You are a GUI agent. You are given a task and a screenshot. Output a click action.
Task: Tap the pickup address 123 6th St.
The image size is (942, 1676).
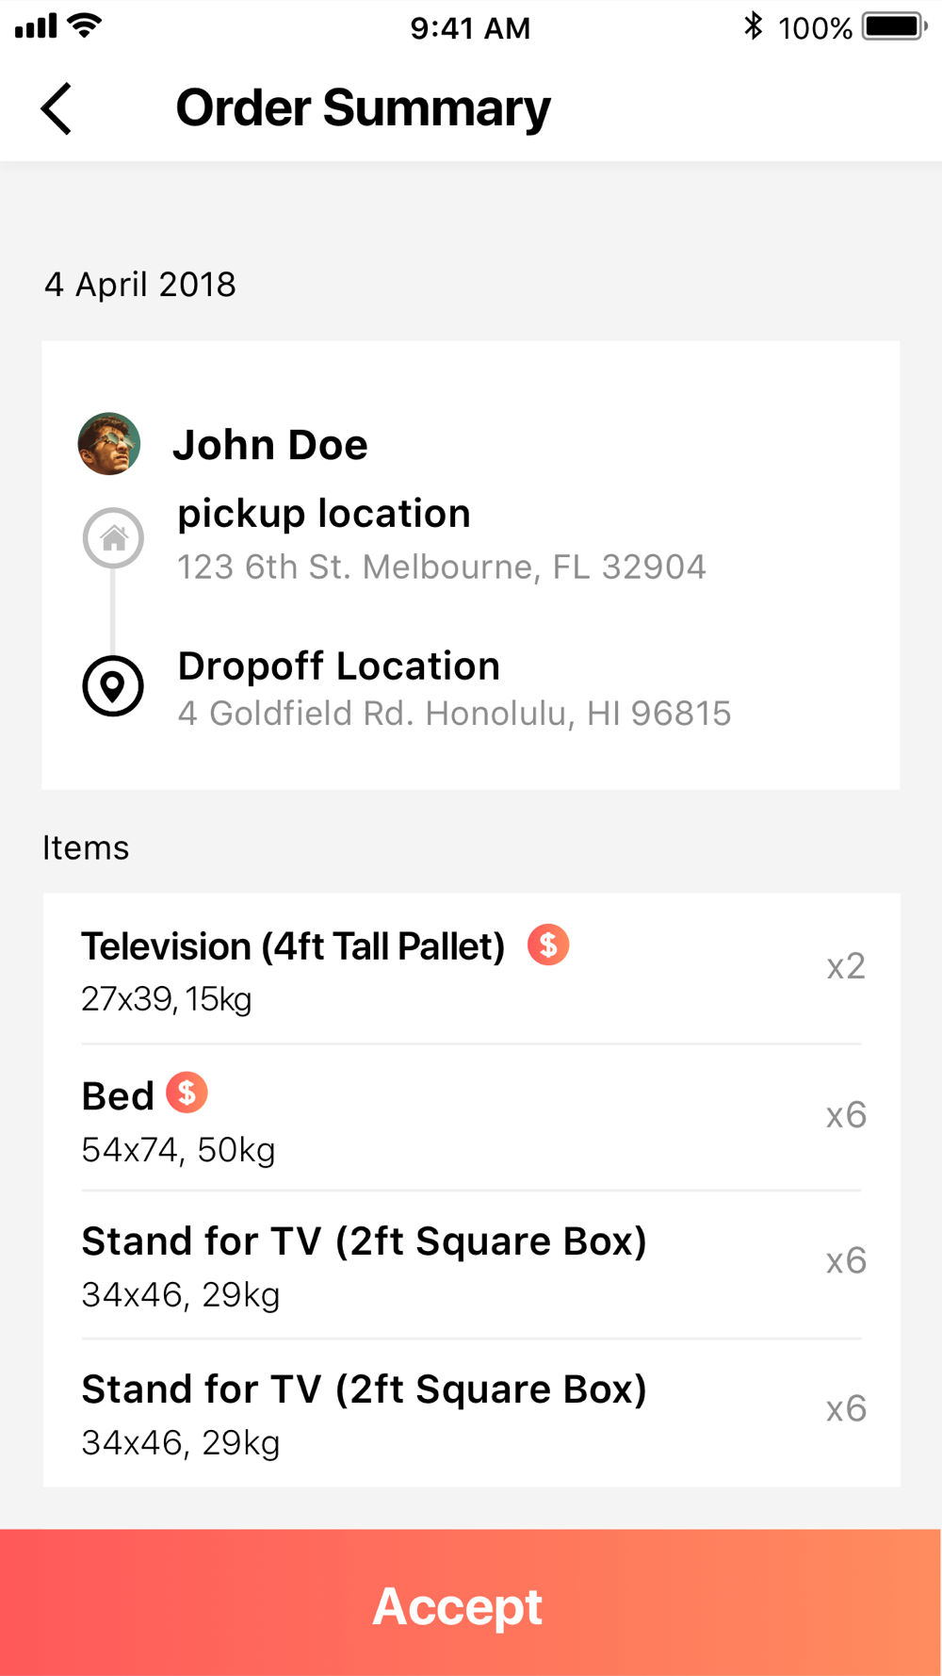441,567
